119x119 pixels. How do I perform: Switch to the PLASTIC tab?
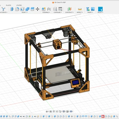point(9,5)
